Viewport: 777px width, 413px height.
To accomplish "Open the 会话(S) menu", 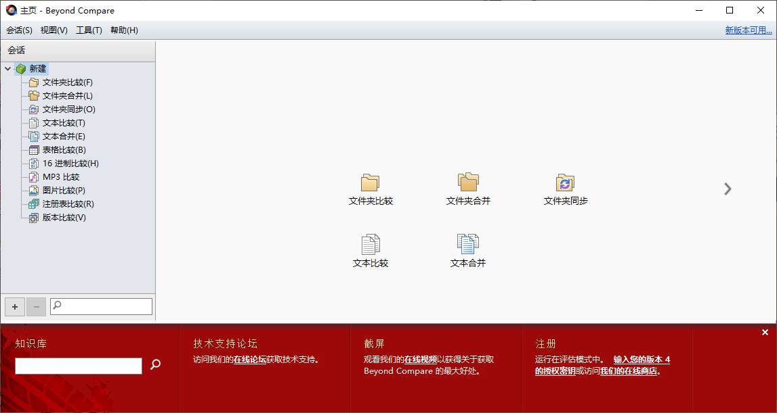I will click(x=20, y=30).
